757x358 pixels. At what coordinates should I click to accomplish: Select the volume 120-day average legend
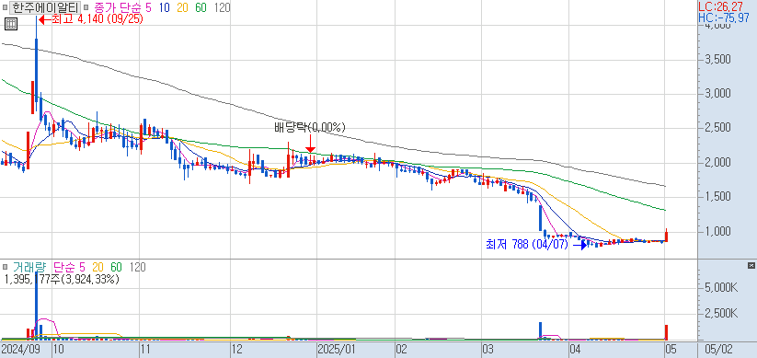coord(138,267)
